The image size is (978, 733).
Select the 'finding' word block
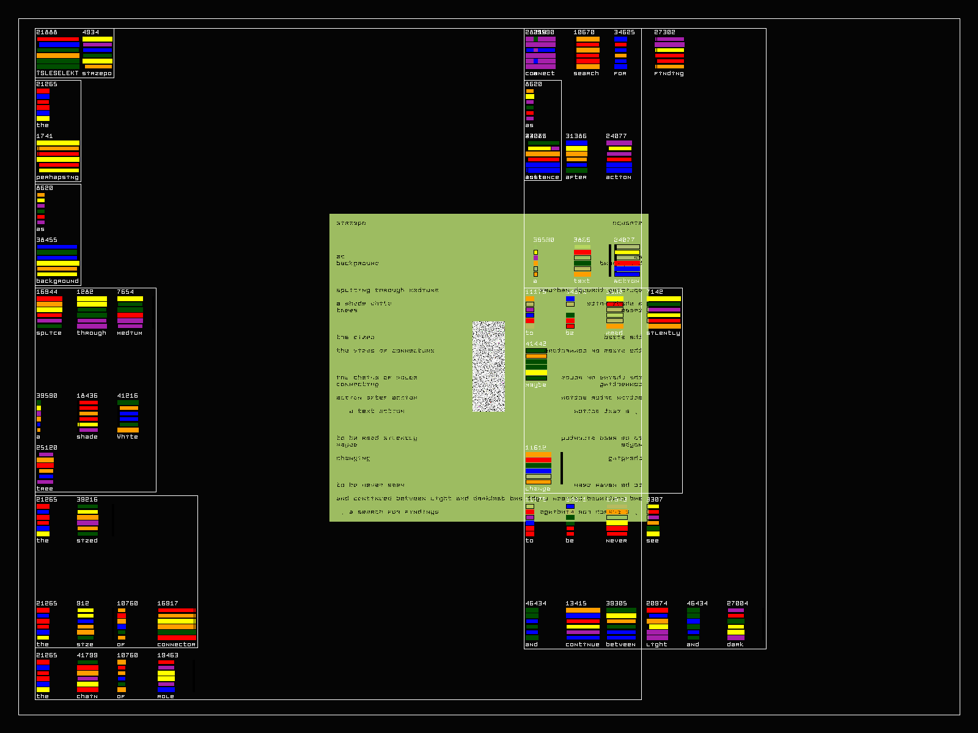[x=669, y=53]
